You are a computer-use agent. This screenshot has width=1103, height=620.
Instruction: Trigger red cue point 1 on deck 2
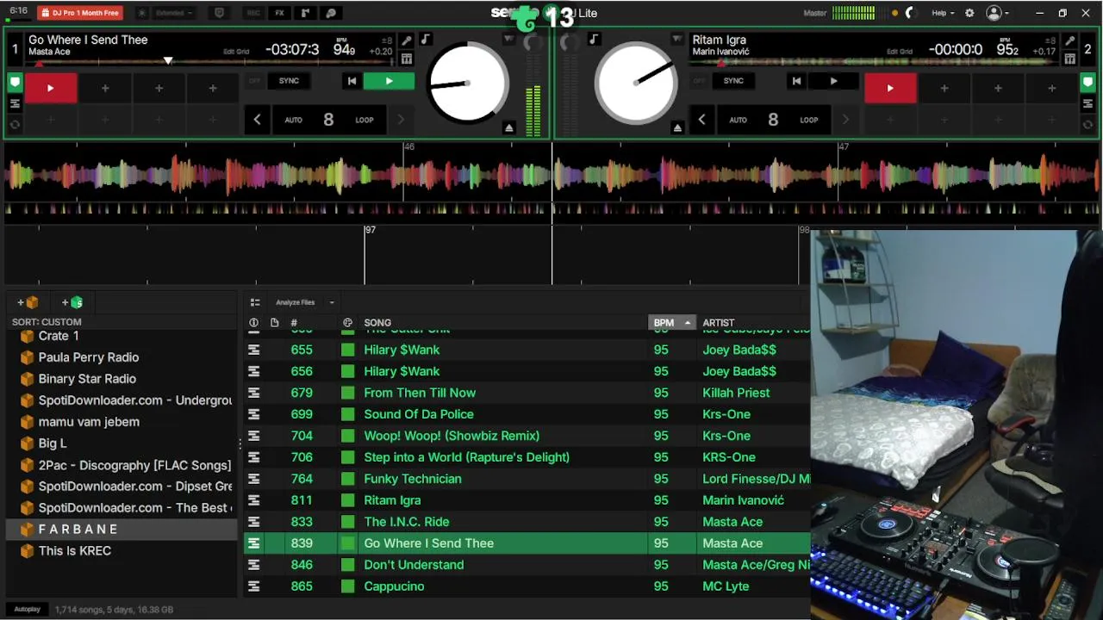[890, 88]
